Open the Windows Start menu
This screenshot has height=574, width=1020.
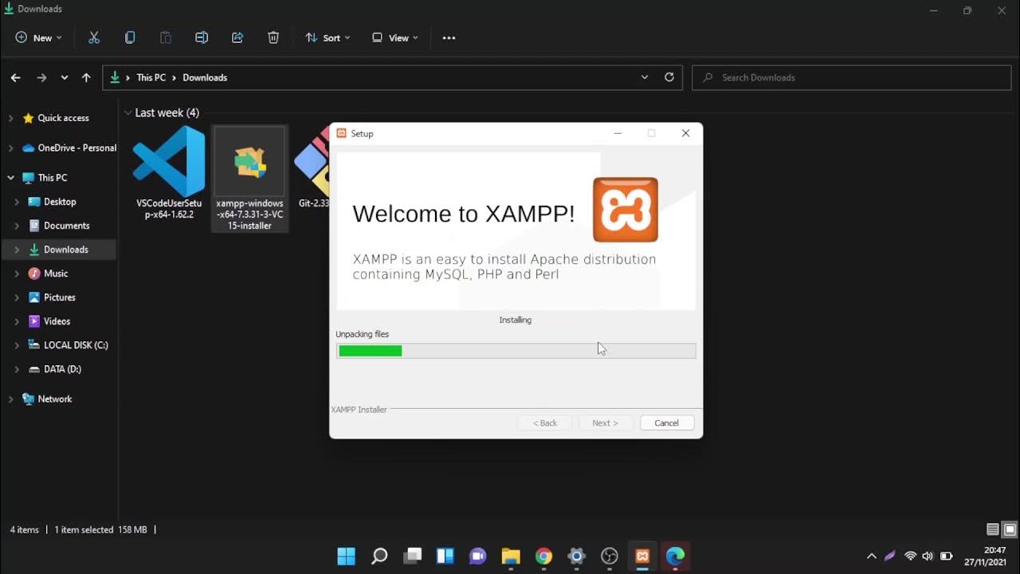tap(346, 556)
